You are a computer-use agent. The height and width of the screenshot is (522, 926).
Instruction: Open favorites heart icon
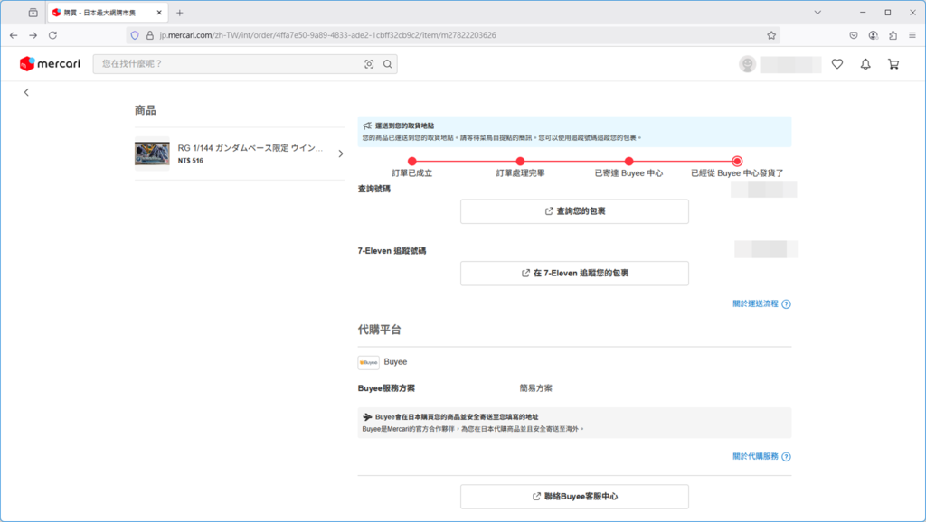(x=837, y=64)
